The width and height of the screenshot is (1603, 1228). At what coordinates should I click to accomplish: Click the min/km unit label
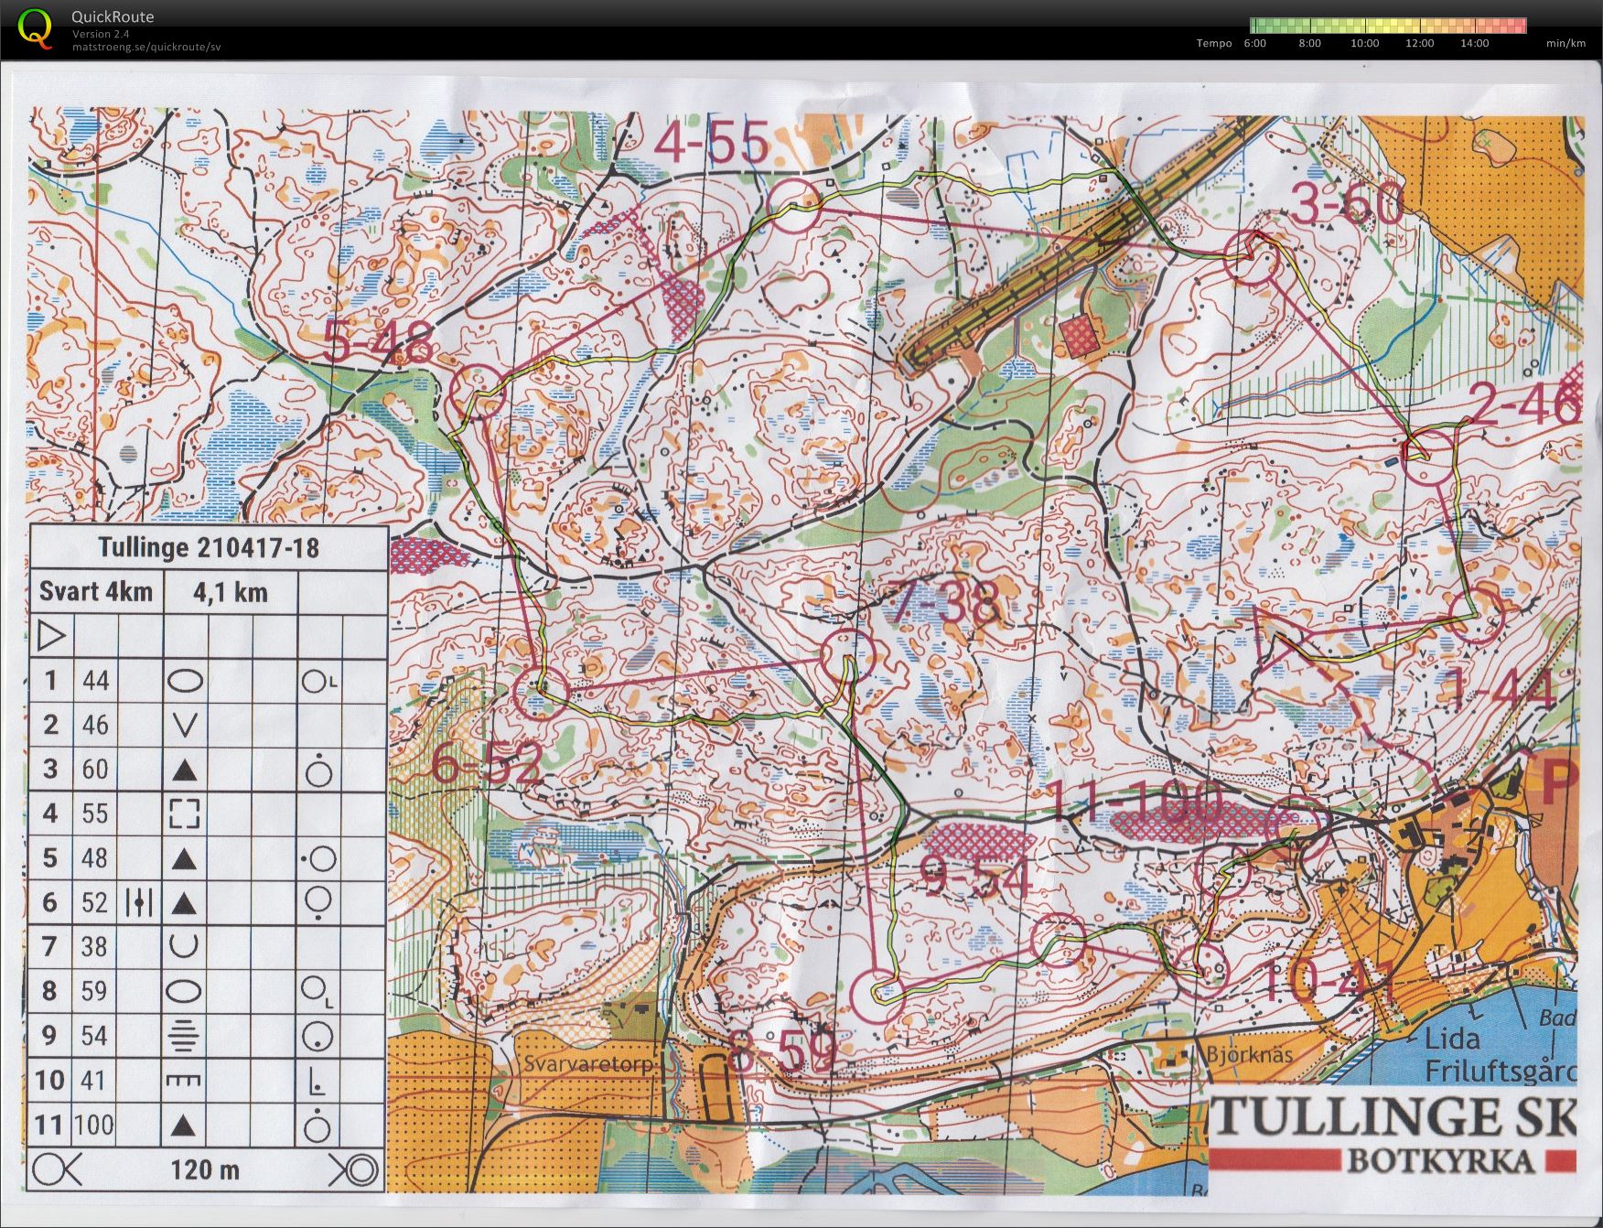[1565, 43]
